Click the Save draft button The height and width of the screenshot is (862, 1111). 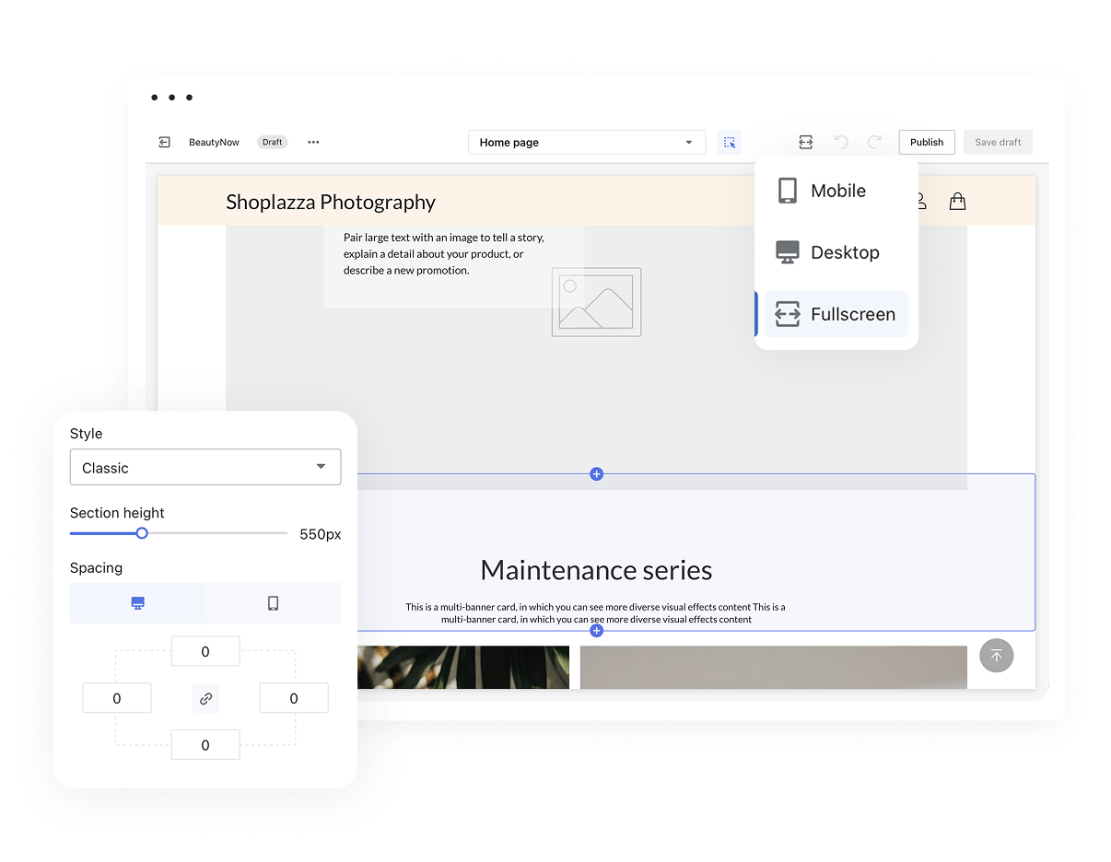click(998, 142)
